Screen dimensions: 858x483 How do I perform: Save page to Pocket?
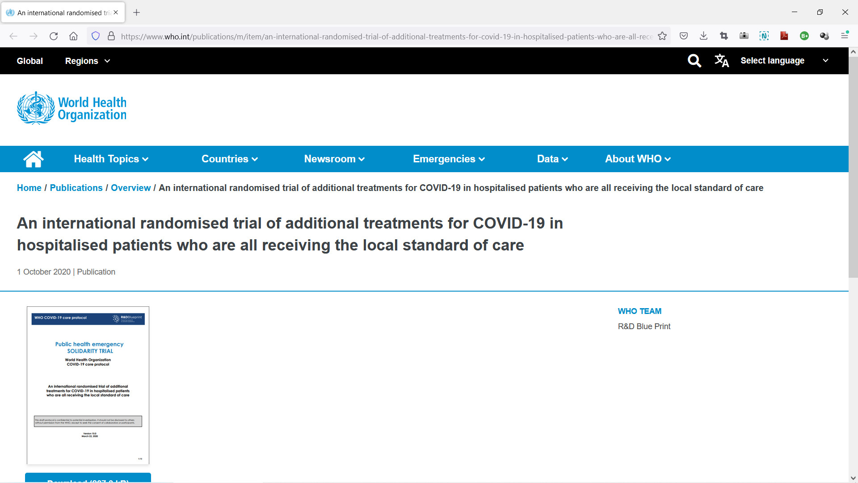(684, 36)
